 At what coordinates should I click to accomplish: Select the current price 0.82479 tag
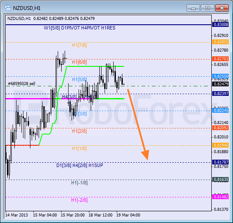(220, 84)
